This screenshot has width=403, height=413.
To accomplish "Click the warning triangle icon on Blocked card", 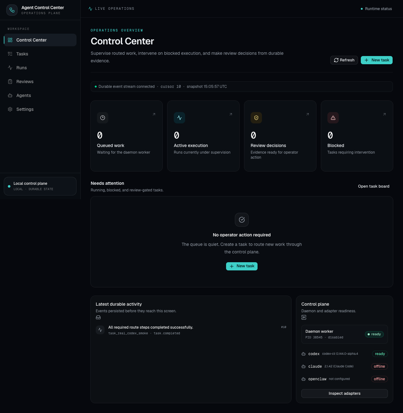I will point(333,118).
